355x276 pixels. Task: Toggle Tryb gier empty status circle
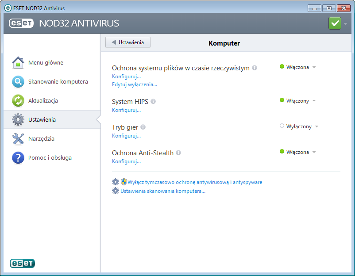click(x=282, y=126)
